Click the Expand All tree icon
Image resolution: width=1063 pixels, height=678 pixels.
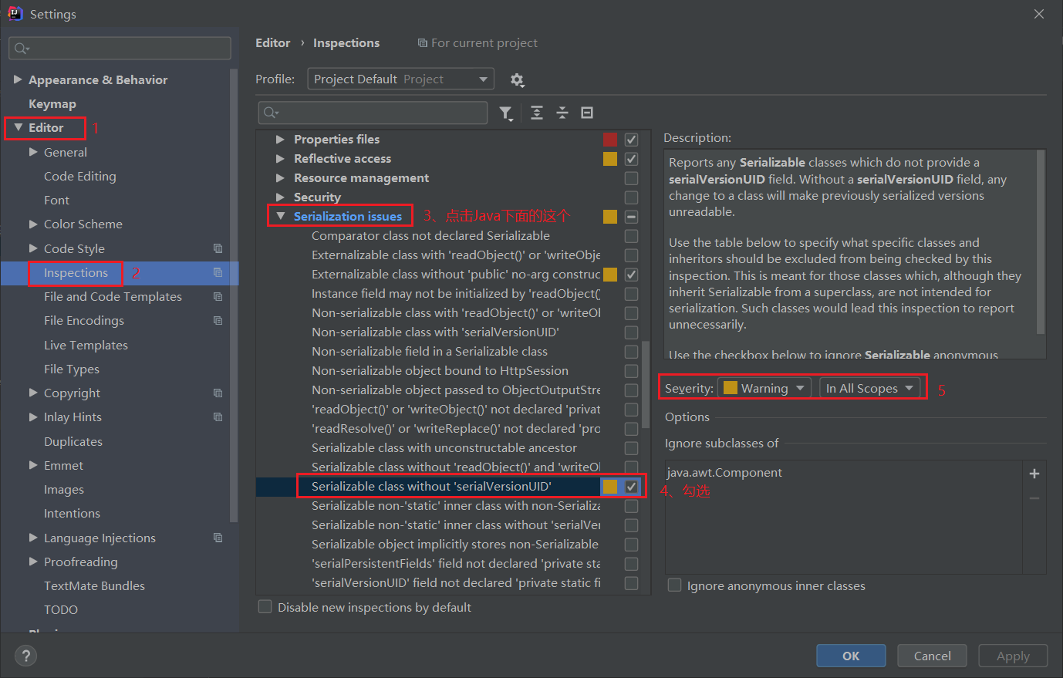[537, 113]
